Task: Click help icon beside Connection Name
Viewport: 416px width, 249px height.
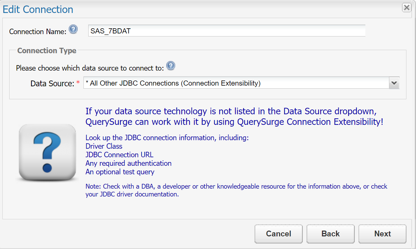Action: (x=73, y=30)
